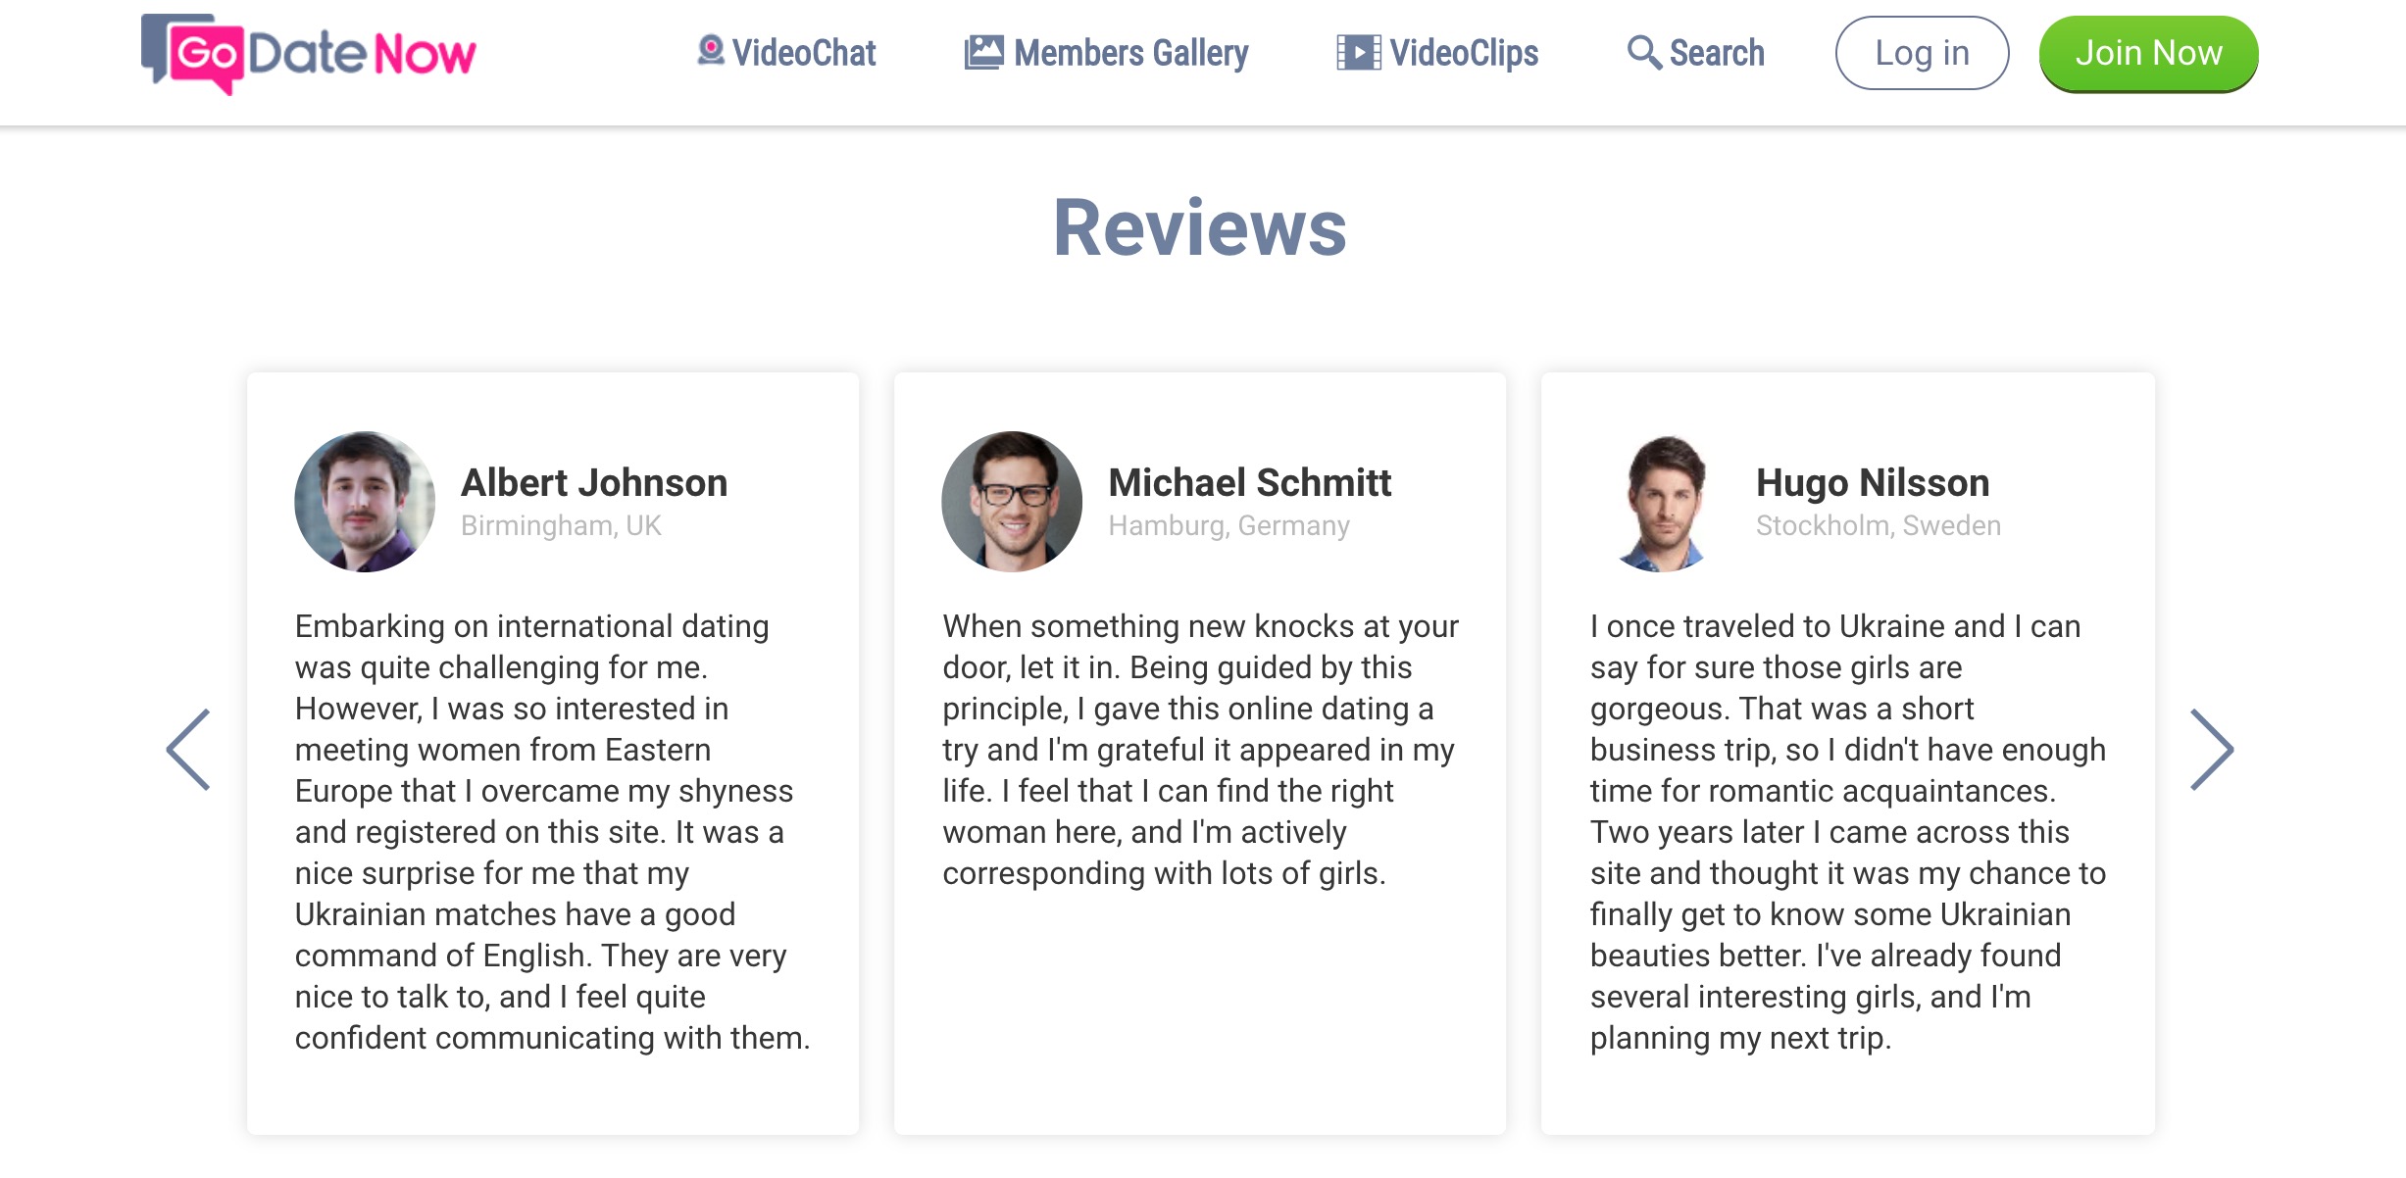
Task: Click the picture icon beside Members Gallery
Action: click(983, 52)
